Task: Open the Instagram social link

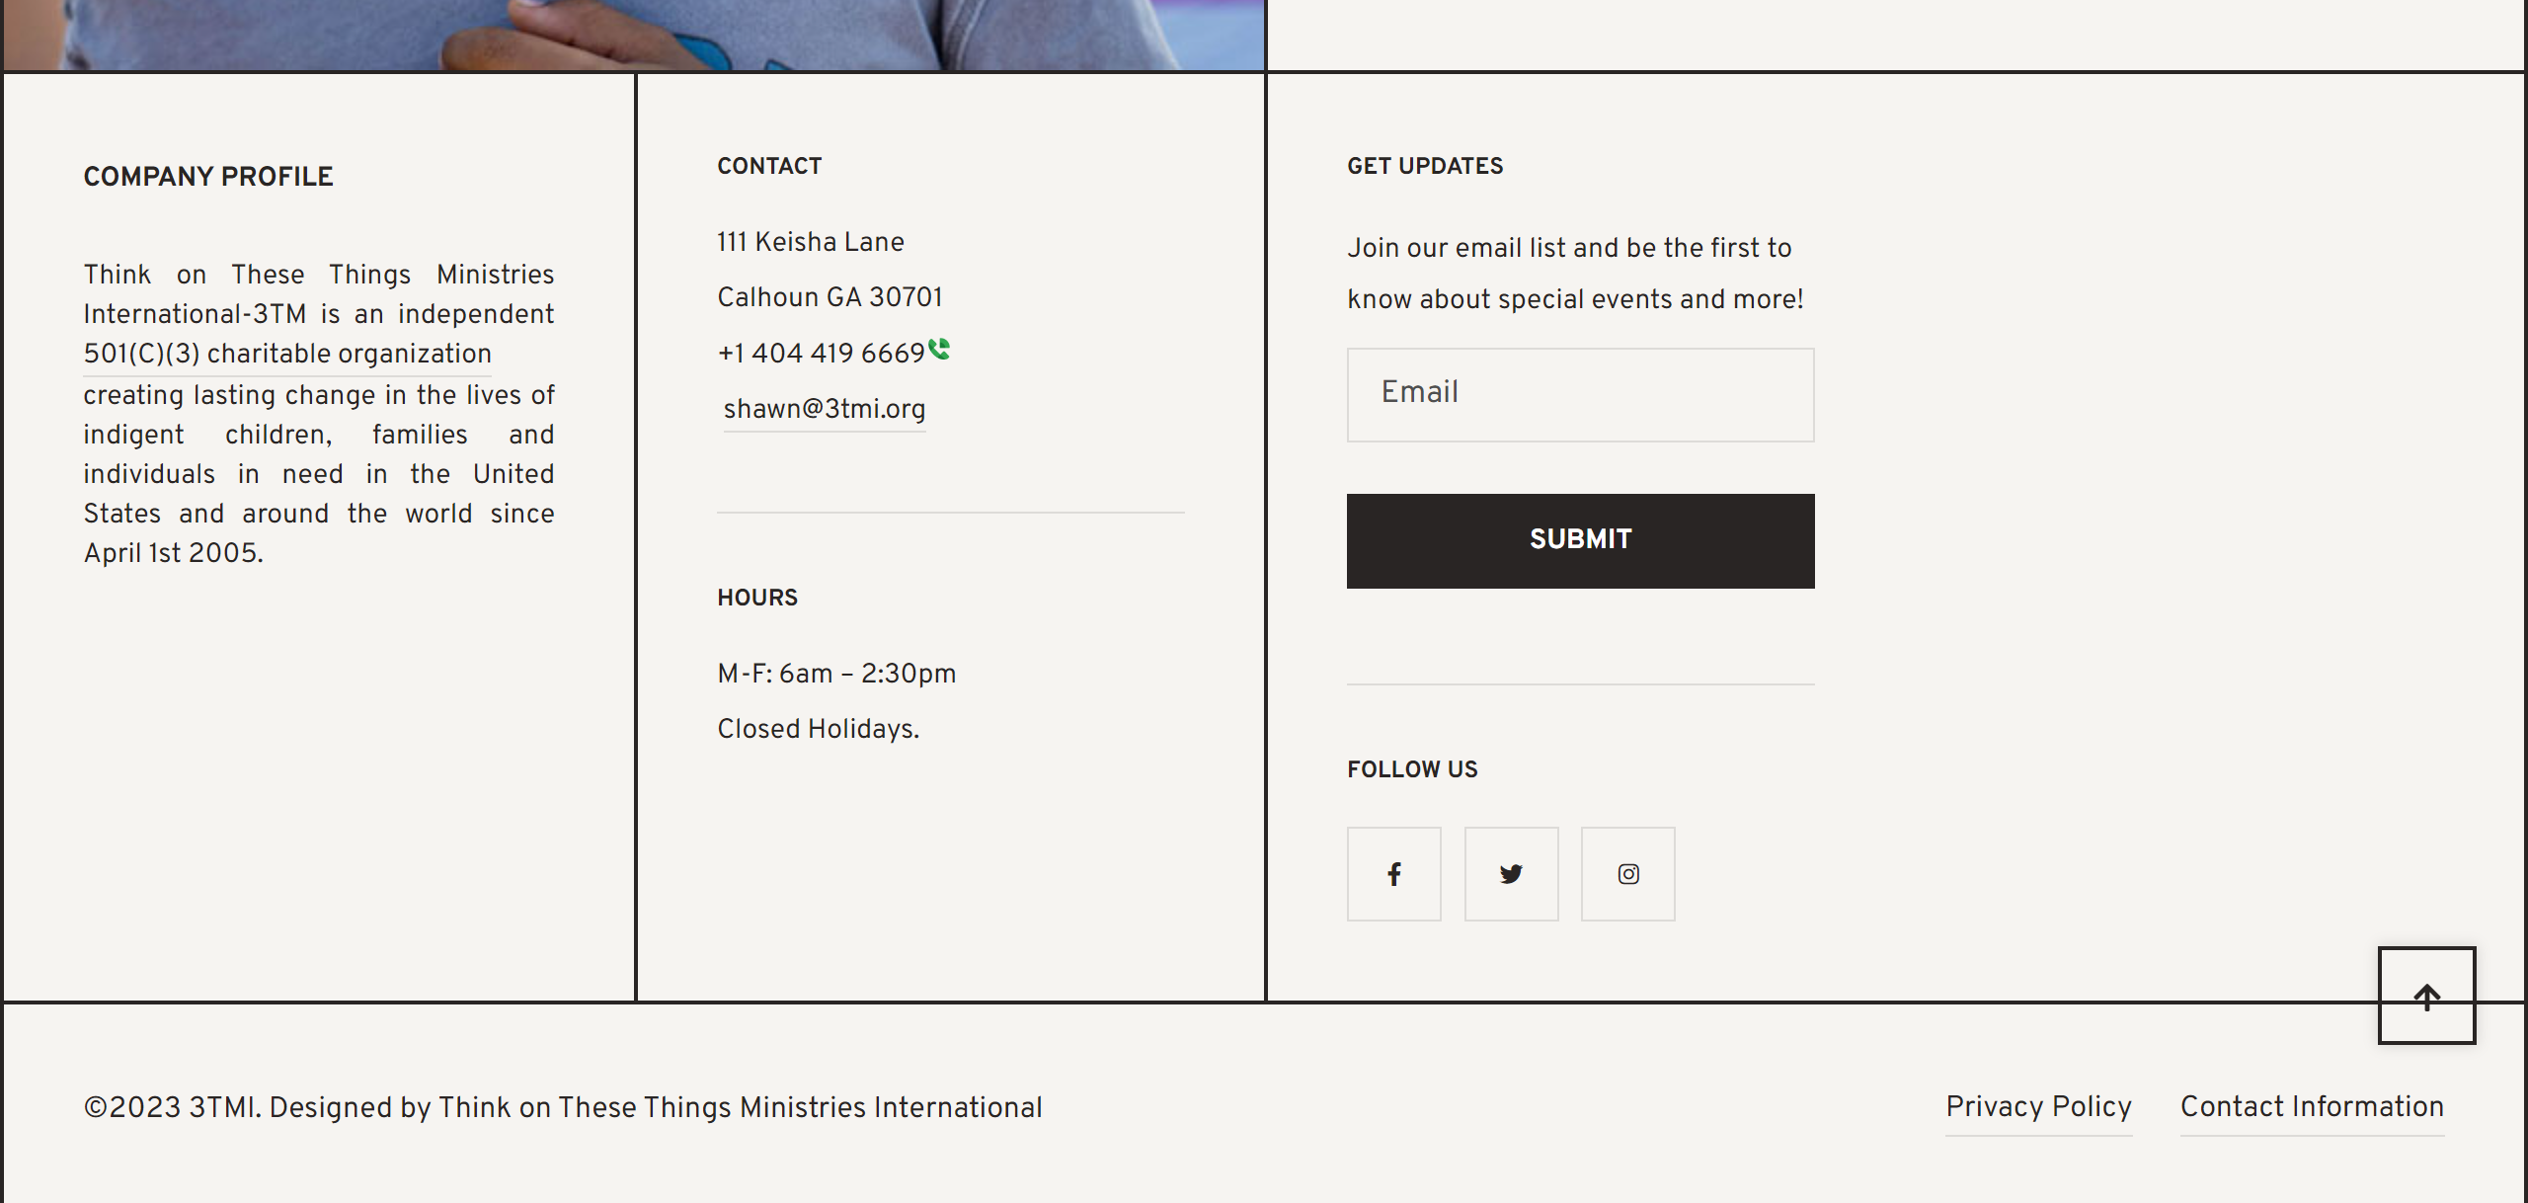Action: [x=1627, y=874]
